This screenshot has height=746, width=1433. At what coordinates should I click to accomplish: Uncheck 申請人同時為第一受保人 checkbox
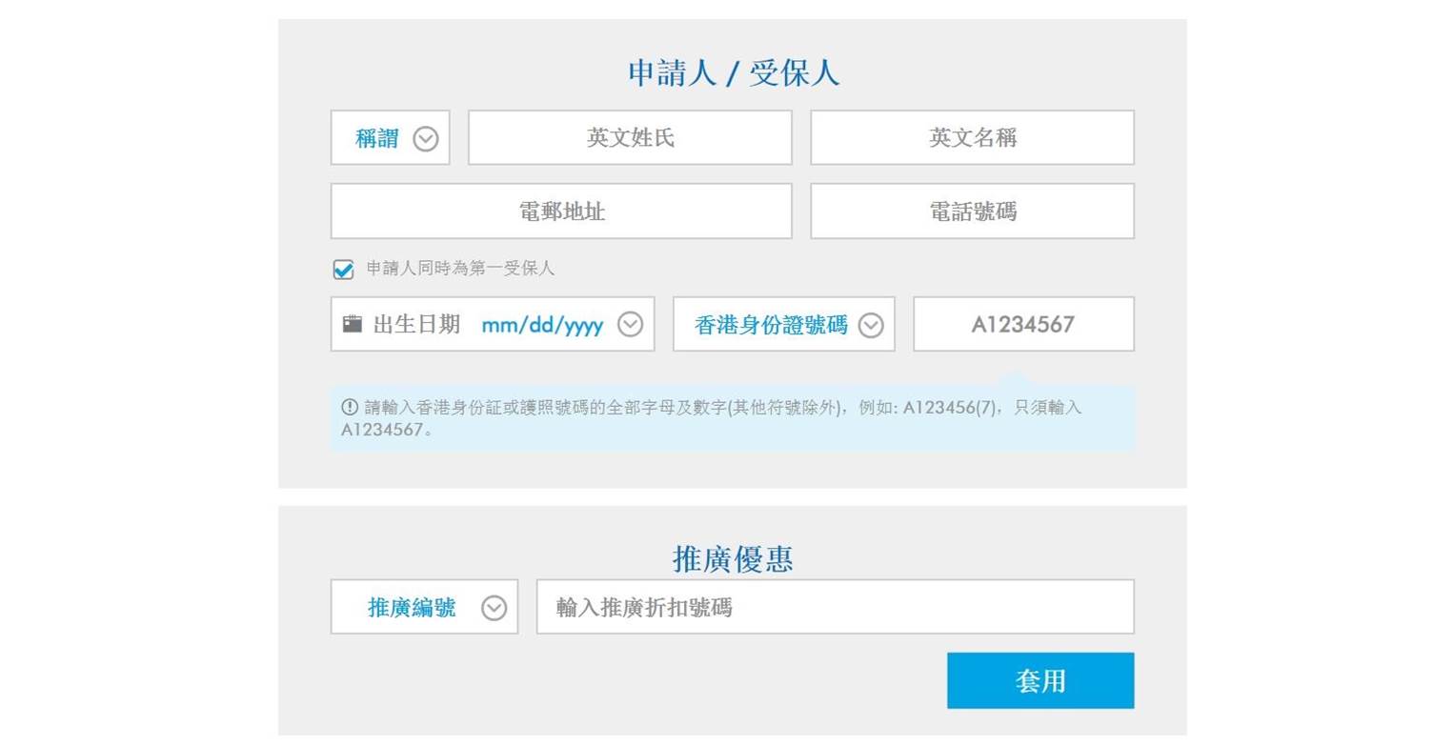[343, 270]
